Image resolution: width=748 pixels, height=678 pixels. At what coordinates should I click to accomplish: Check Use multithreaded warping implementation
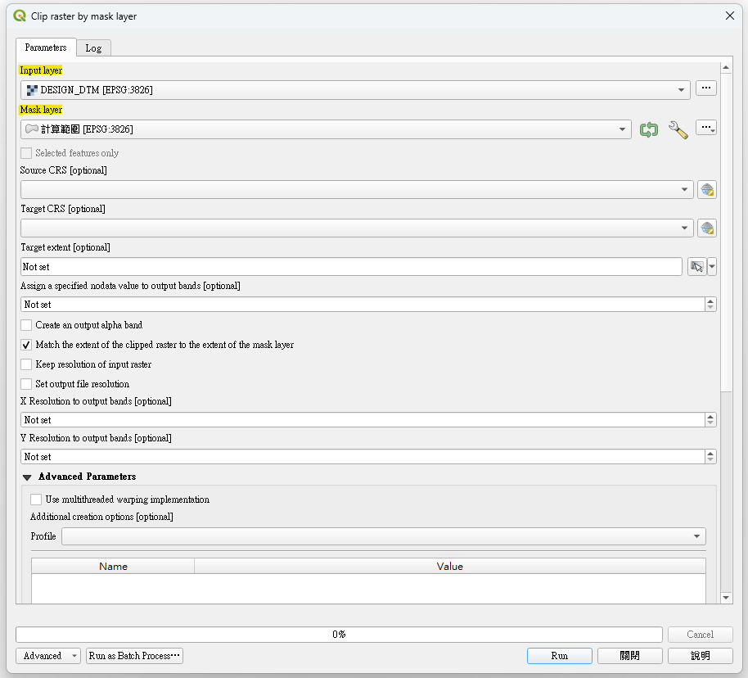[x=36, y=499]
